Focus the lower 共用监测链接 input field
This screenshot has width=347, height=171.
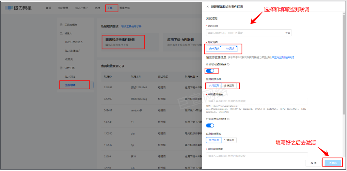pos(257,155)
